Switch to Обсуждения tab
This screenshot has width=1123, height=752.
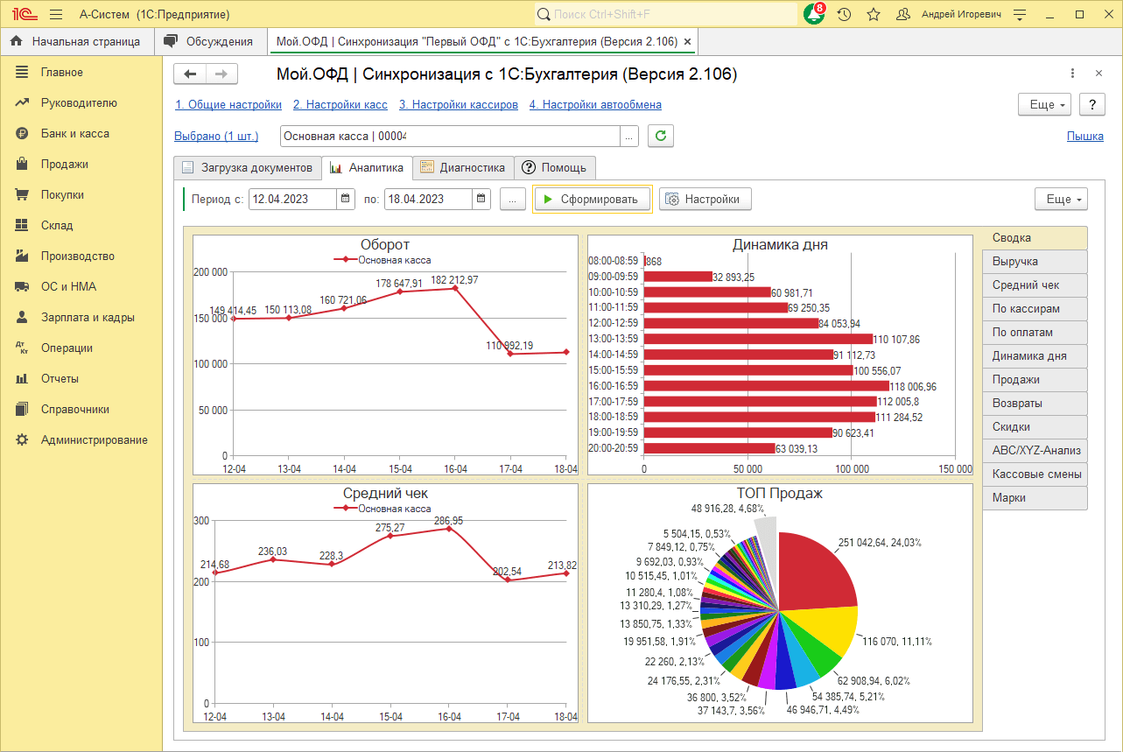210,41
